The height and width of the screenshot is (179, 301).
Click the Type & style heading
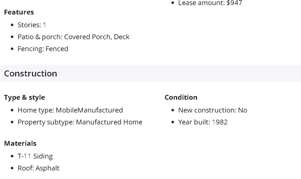[24, 97]
